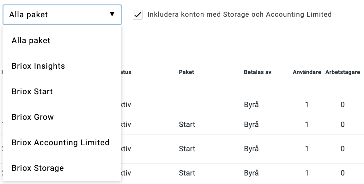Choose Briox Accounting Limited option
Viewport: 364px width, 184px height.
62,142
